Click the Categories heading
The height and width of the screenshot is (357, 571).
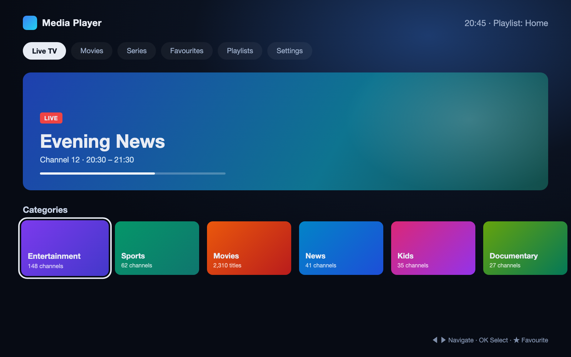coord(45,210)
